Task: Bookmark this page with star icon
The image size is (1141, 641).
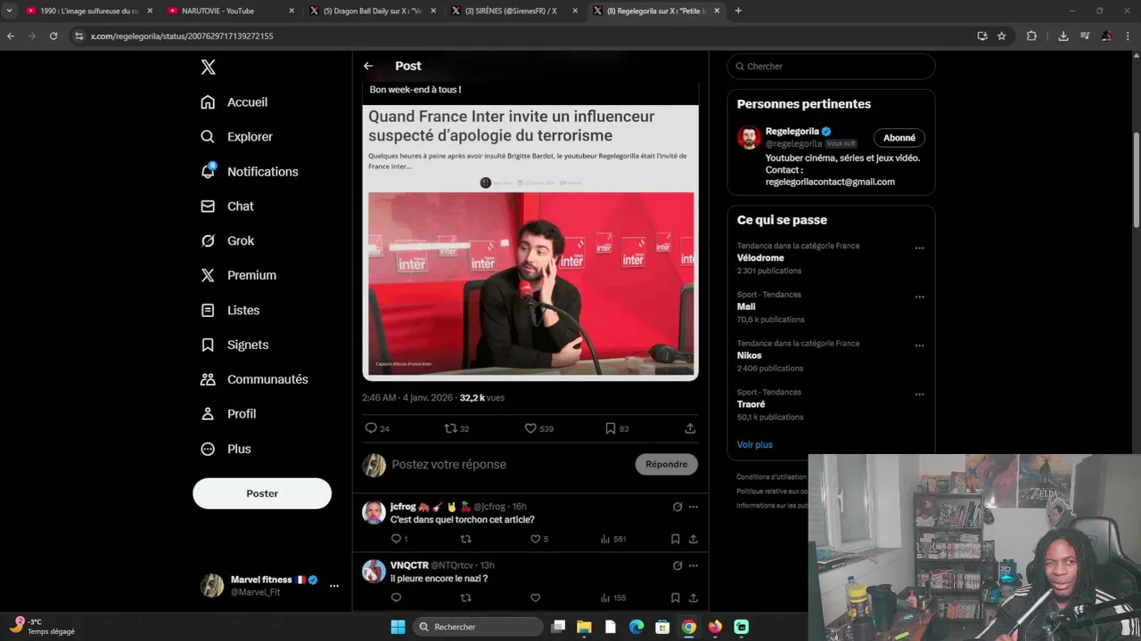Action: pyautogui.click(x=1002, y=36)
